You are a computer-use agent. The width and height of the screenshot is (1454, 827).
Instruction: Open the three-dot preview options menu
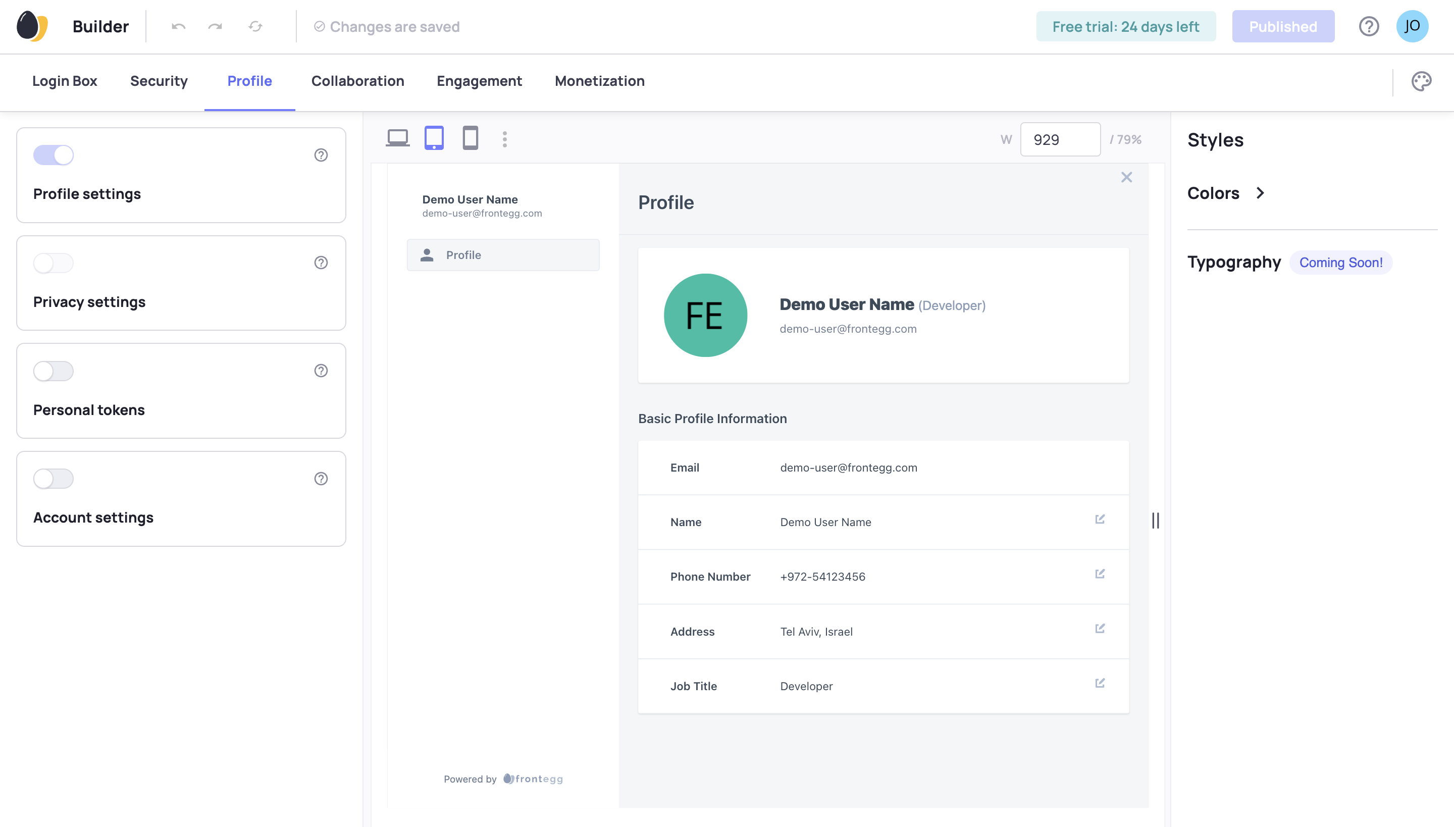click(x=504, y=139)
